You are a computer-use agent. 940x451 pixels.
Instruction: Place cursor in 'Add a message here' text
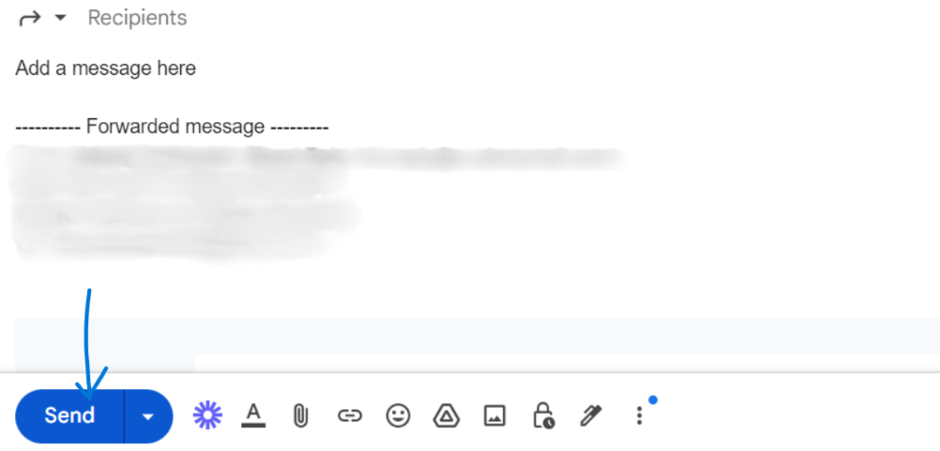point(105,68)
